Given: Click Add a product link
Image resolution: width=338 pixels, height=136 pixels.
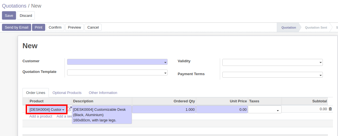Looking at the screenshot, I should click(41, 116).
